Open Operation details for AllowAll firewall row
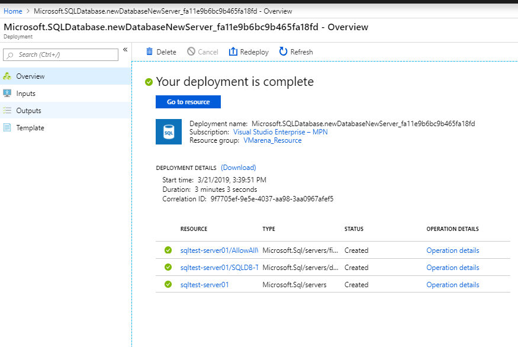Viewport: 518px width, 347px height. click(x=453, y=250)
